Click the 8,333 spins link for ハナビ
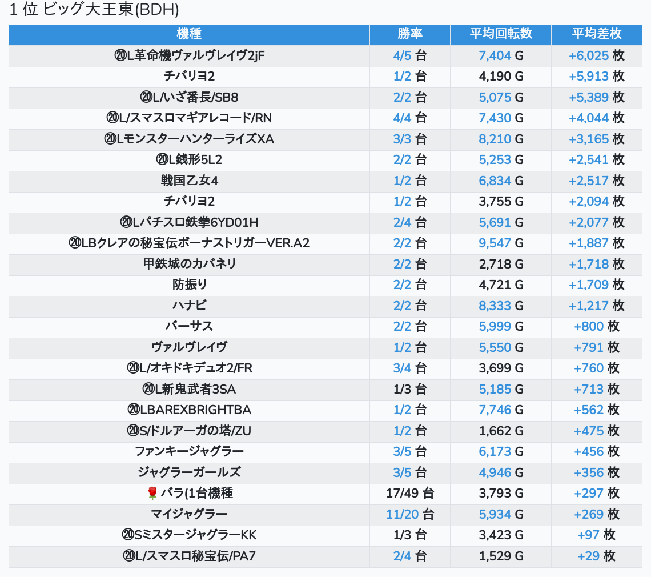Viewport: 651px width, 577px height. 495,306
